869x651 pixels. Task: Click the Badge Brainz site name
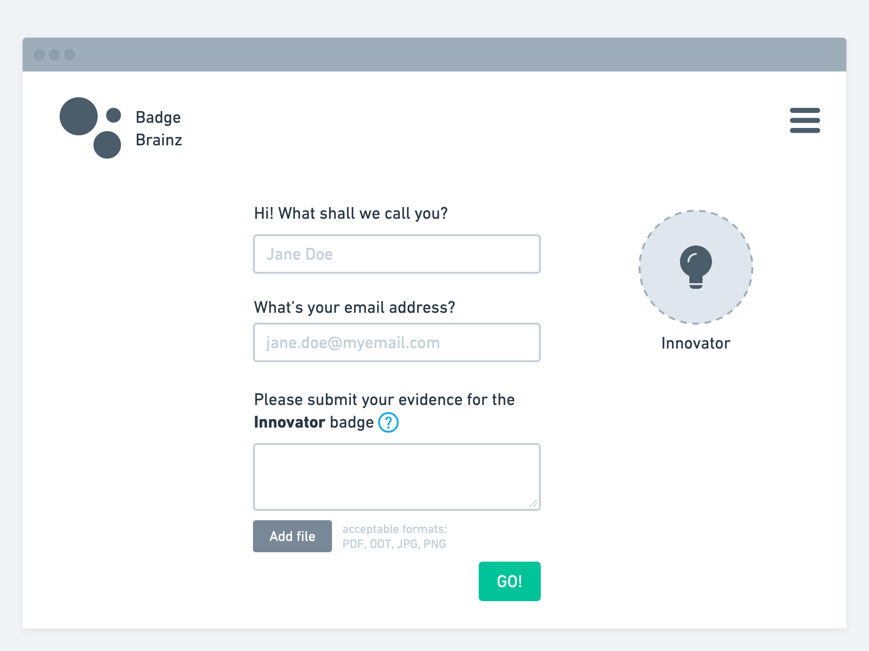point(158,128)
